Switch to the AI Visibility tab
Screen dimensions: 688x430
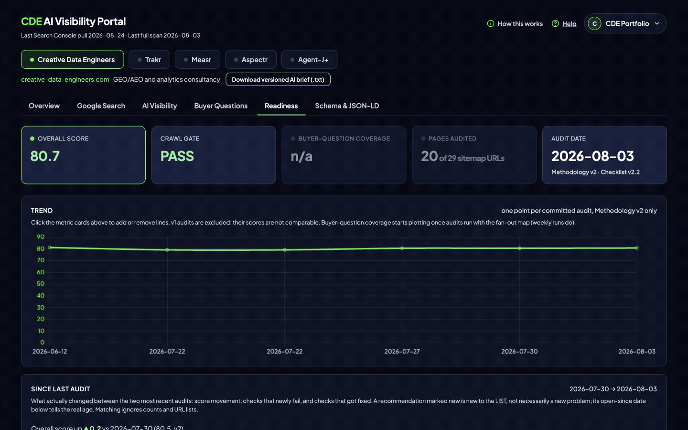[x=160, y=106]
